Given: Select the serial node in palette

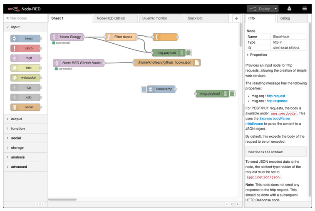Looking at the screenshot, I should point(25,107).
